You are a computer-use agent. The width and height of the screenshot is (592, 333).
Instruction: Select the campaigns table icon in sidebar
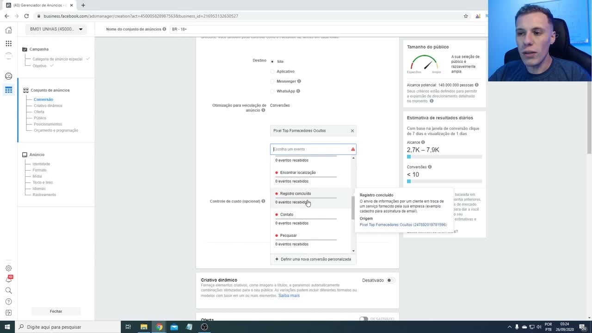8,90
